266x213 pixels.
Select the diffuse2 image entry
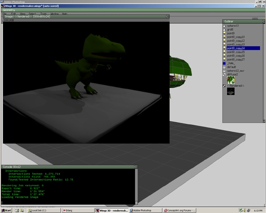(232, 75)
